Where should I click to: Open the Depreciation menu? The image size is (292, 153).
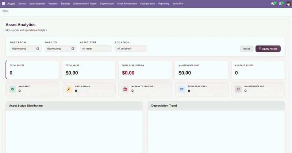(x=107, y=4)
